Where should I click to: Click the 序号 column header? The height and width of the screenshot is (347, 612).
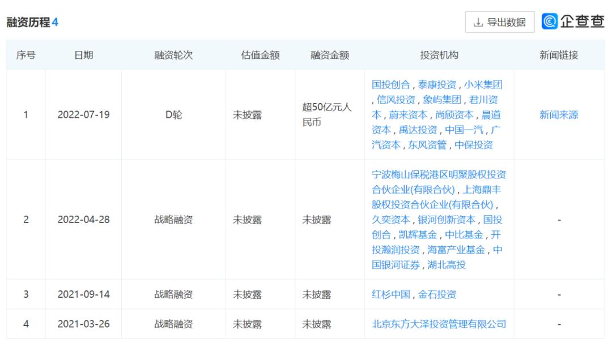pos(25,55)
